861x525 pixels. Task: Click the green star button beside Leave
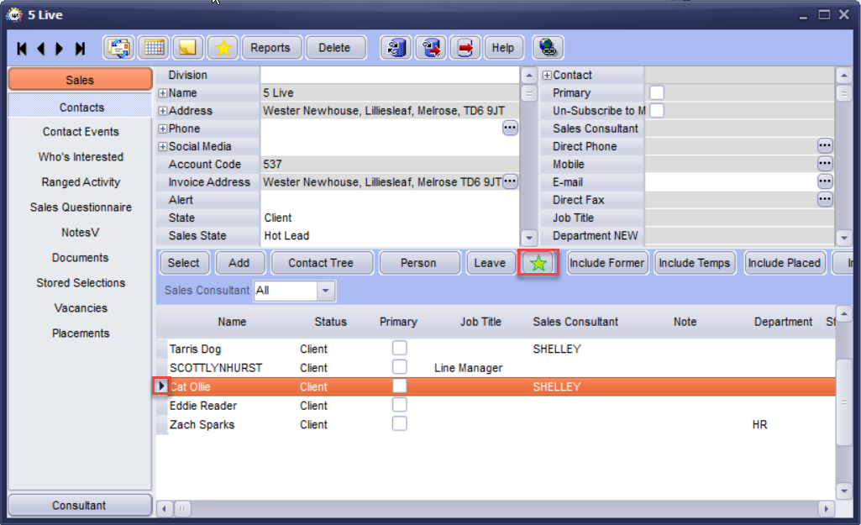point(538,263)
